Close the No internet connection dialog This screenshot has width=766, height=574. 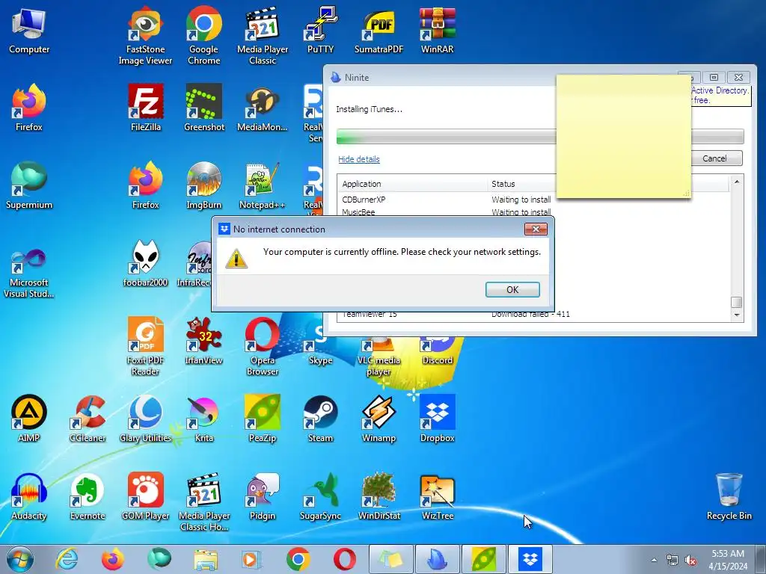536,229
